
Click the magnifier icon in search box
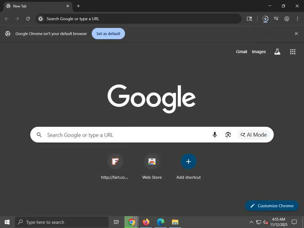pos(39,135)
